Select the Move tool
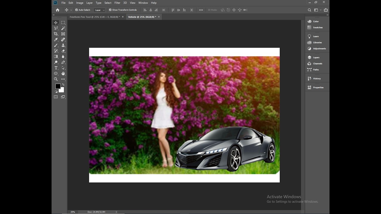 (56, 23)
